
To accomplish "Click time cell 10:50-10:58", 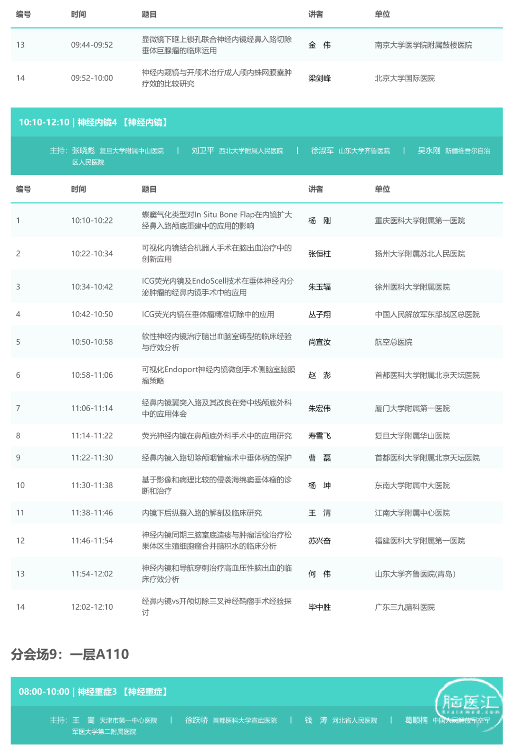I will click(x=92, y=342).
